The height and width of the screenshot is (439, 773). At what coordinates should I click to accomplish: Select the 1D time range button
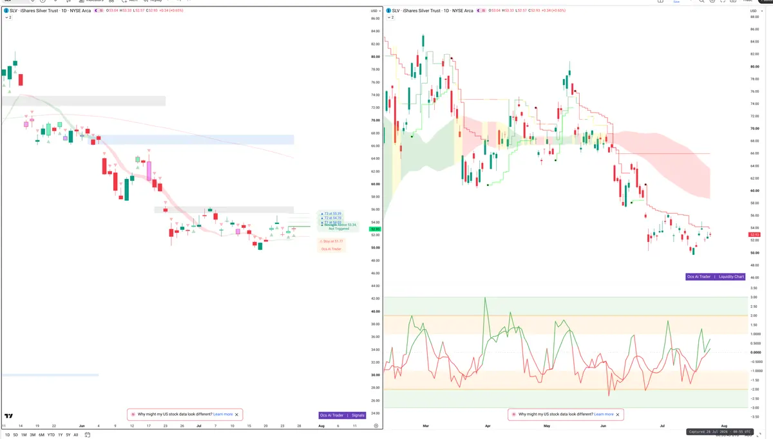(x=8, y=435)
